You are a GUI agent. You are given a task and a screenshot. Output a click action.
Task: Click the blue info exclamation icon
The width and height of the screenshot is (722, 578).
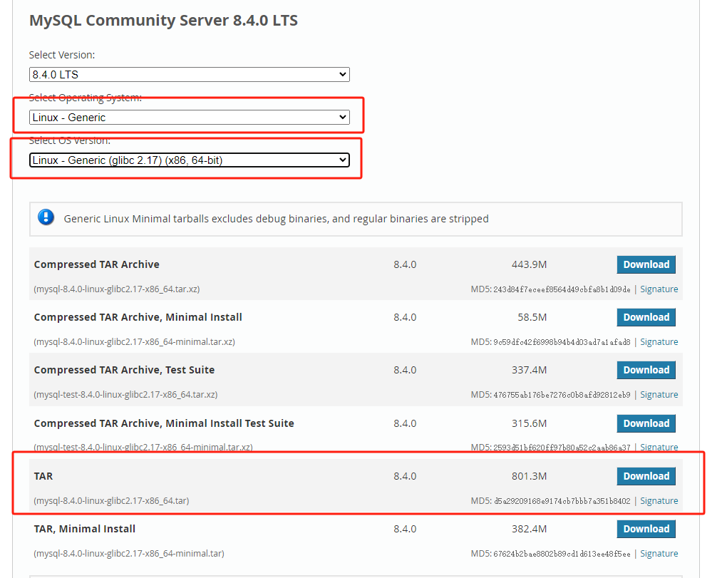(46, 218)
